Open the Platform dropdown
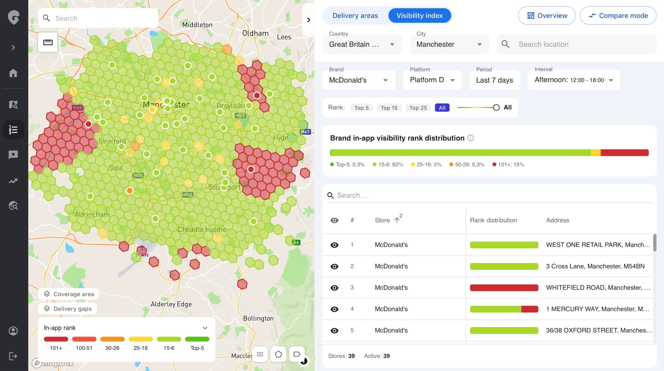The width and height of the screenshot is (664, 371). pos(432,80)
